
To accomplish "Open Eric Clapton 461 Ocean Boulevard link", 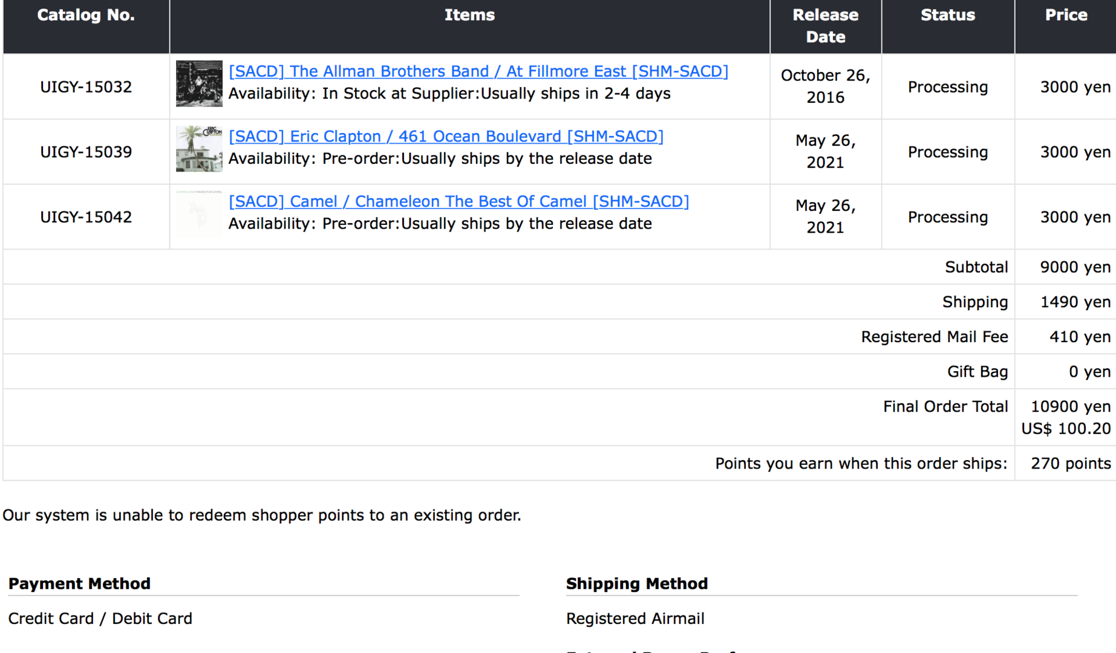I will [446, 137].
